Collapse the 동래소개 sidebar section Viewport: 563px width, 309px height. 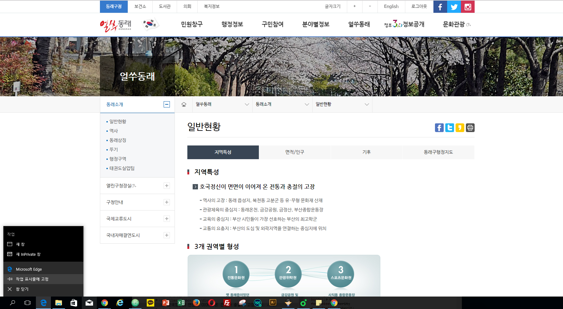tap(167, 104)
